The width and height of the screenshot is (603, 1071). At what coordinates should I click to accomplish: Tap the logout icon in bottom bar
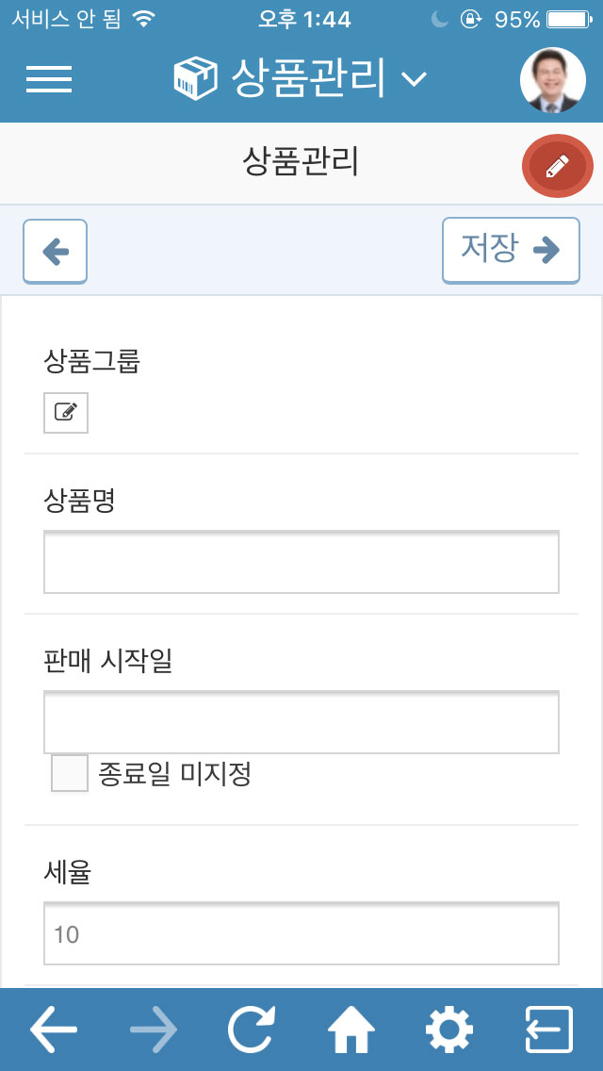(x=548, y=1030)
